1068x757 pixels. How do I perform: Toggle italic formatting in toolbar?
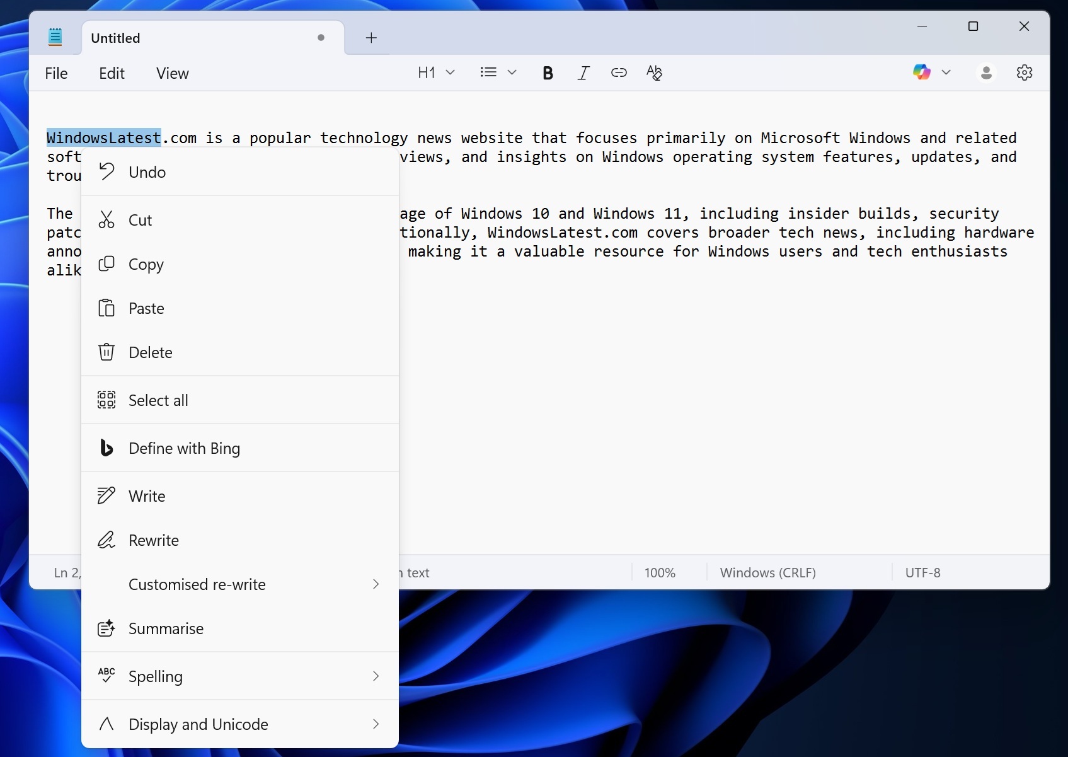[583, 73]
